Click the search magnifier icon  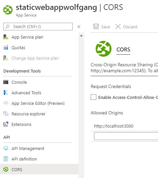tap(7, 27)
